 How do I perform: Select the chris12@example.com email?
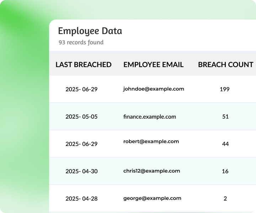click(x=151, y=171)
